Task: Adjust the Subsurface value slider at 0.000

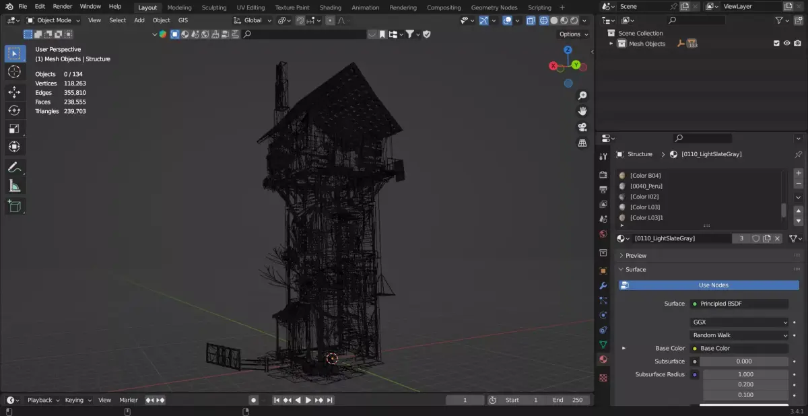Action: tap(744, 361)
